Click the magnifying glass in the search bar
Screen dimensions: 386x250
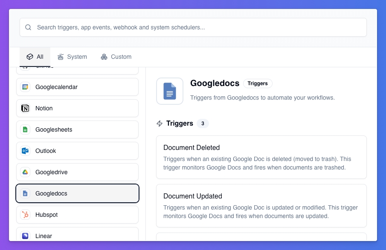(x=28, y=27)
